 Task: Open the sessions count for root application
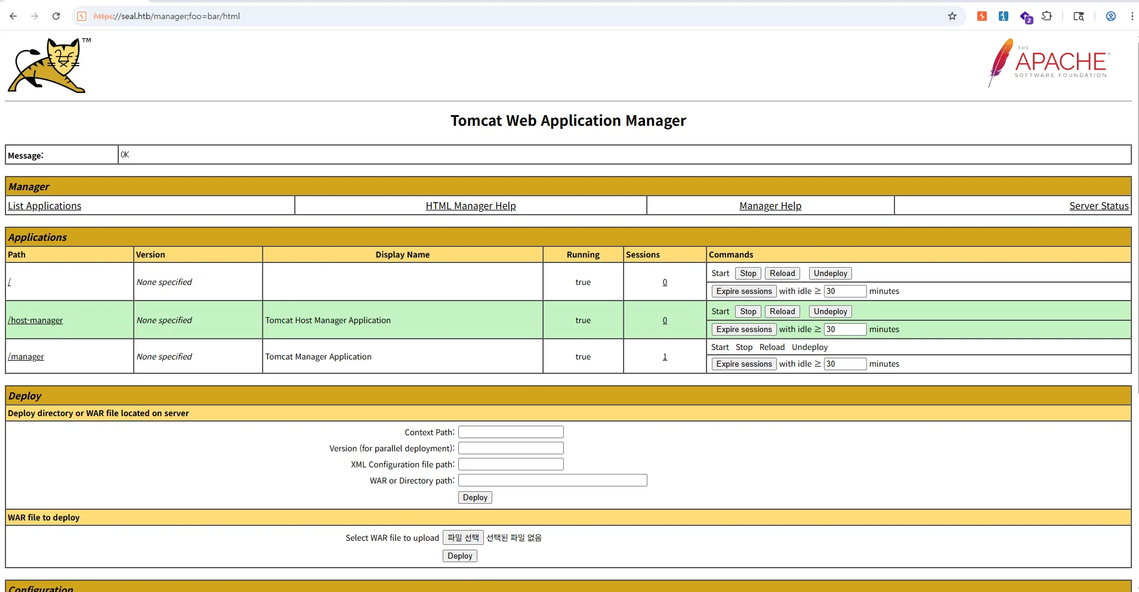click(x=665, y=282)
